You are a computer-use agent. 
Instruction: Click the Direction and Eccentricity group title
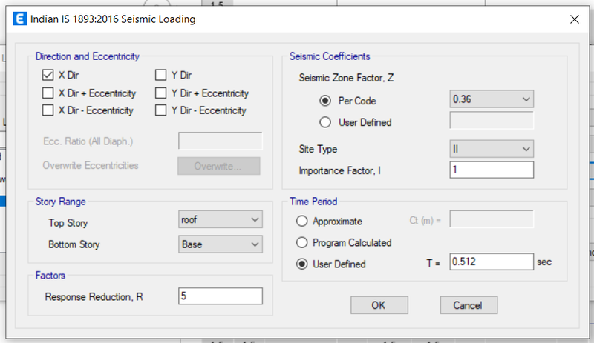click(x=88, y=56)
